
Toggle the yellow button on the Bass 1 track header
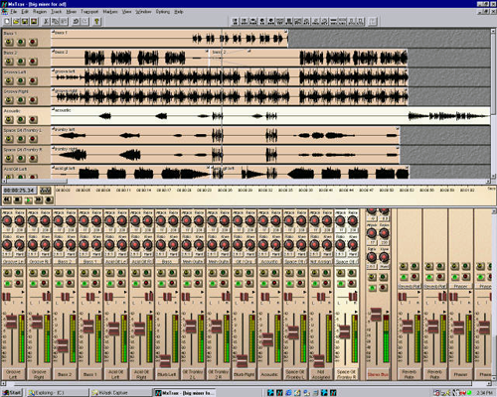(x=9, y=42)
